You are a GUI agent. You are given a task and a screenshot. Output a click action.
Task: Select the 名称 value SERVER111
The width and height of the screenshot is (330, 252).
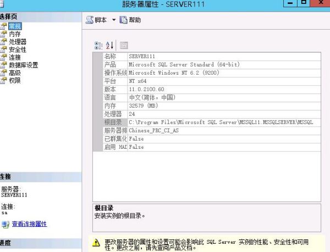tap(224, 57)
